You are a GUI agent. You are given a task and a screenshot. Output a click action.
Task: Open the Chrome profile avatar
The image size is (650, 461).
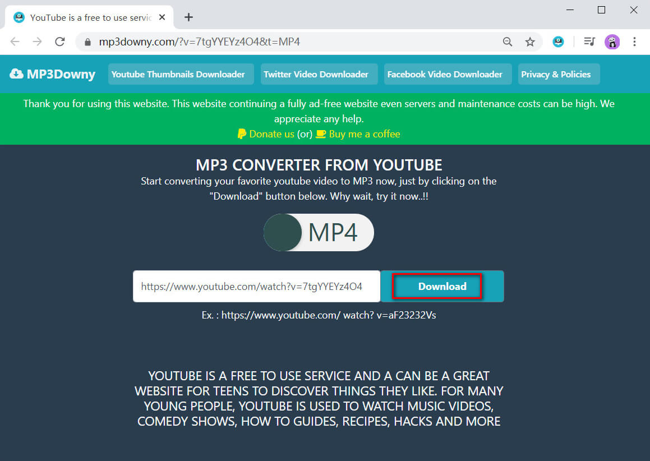tap(612, 42)
